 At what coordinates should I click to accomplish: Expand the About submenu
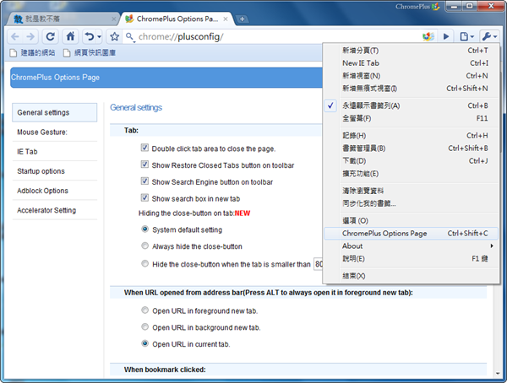pos(411,246)
